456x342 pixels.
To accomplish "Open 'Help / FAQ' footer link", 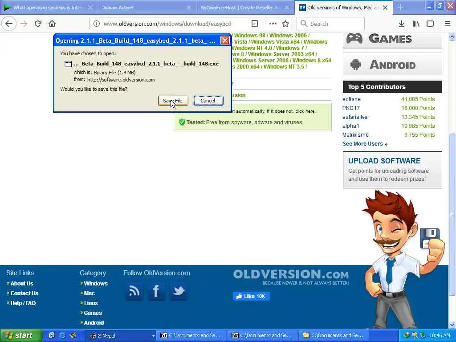I will click(23, 303).
